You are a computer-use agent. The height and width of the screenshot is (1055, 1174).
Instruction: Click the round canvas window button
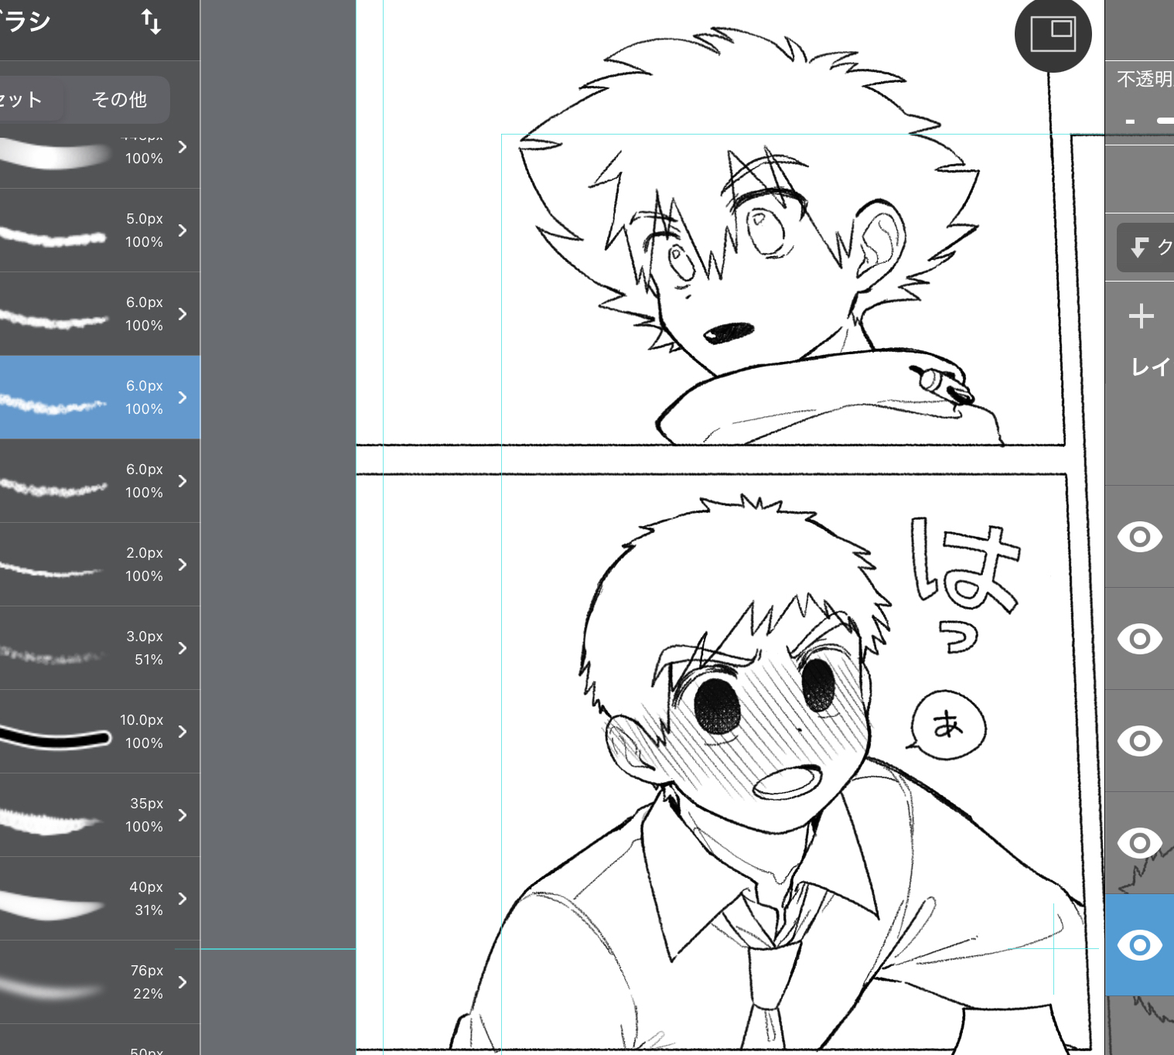1053,35
